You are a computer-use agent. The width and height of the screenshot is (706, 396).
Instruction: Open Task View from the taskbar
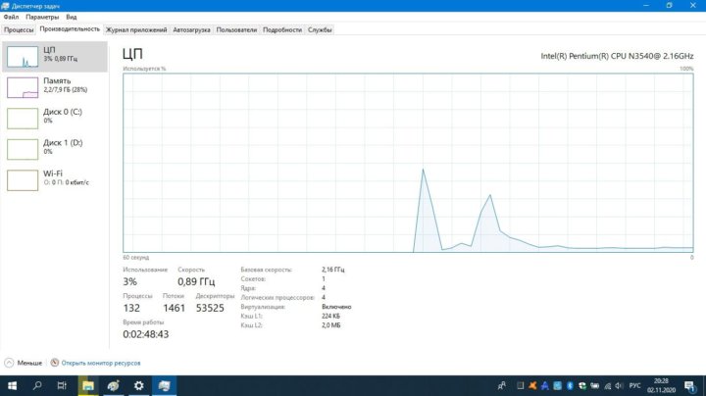(x=62, y=386)
